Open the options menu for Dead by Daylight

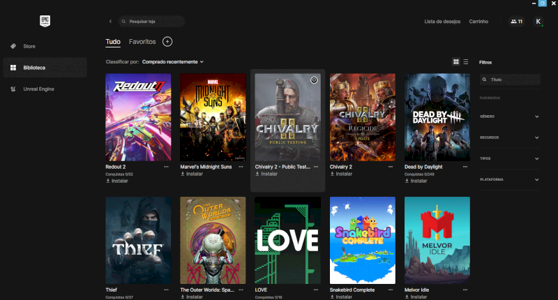click(465, 167)
